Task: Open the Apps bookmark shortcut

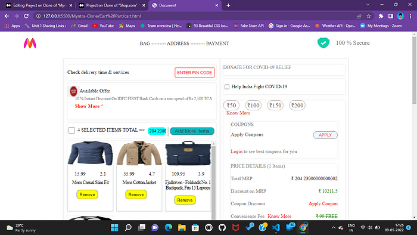Action: 13,26
